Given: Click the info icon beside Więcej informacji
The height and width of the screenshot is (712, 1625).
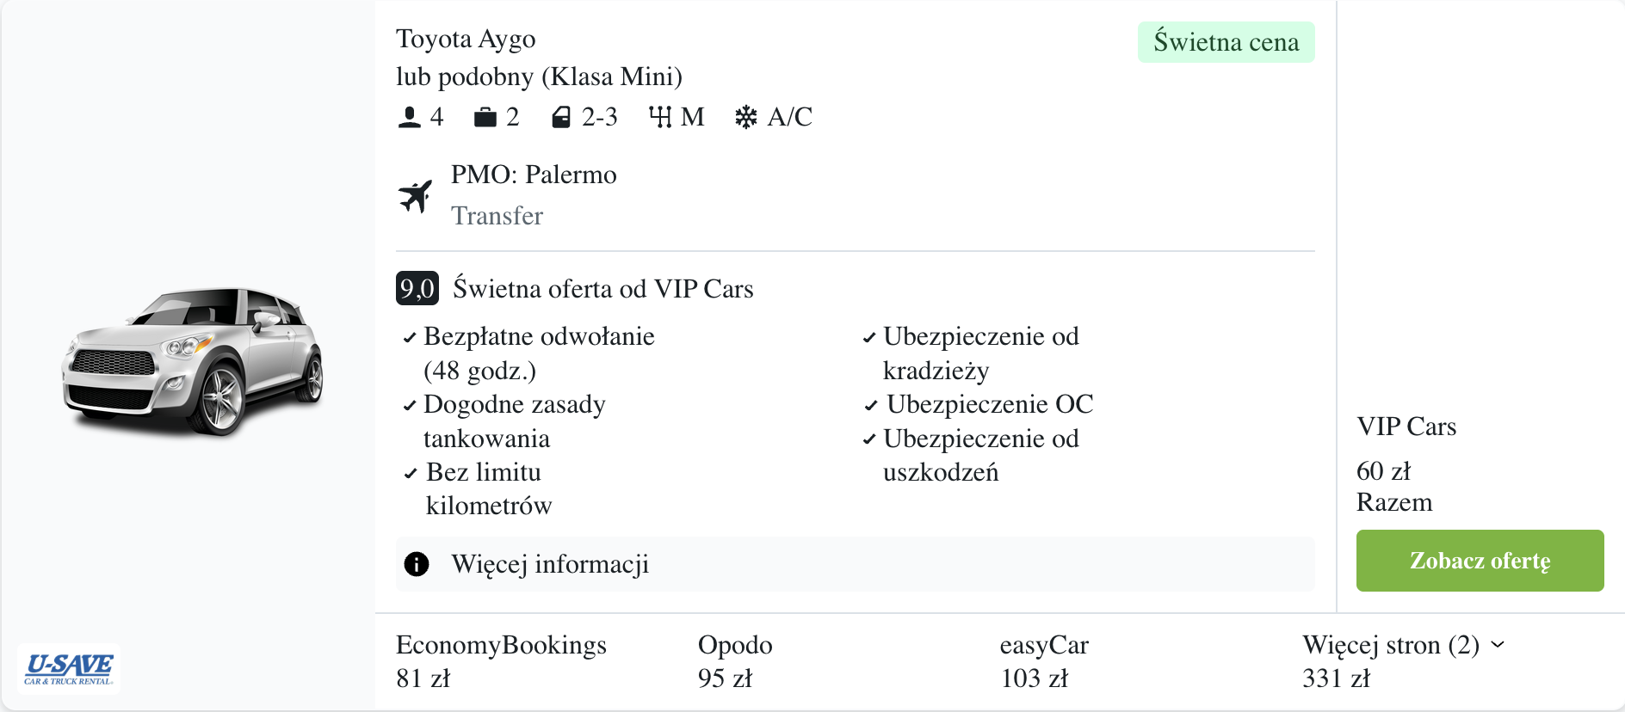Looking at the screenshot, I should point(418,563).
